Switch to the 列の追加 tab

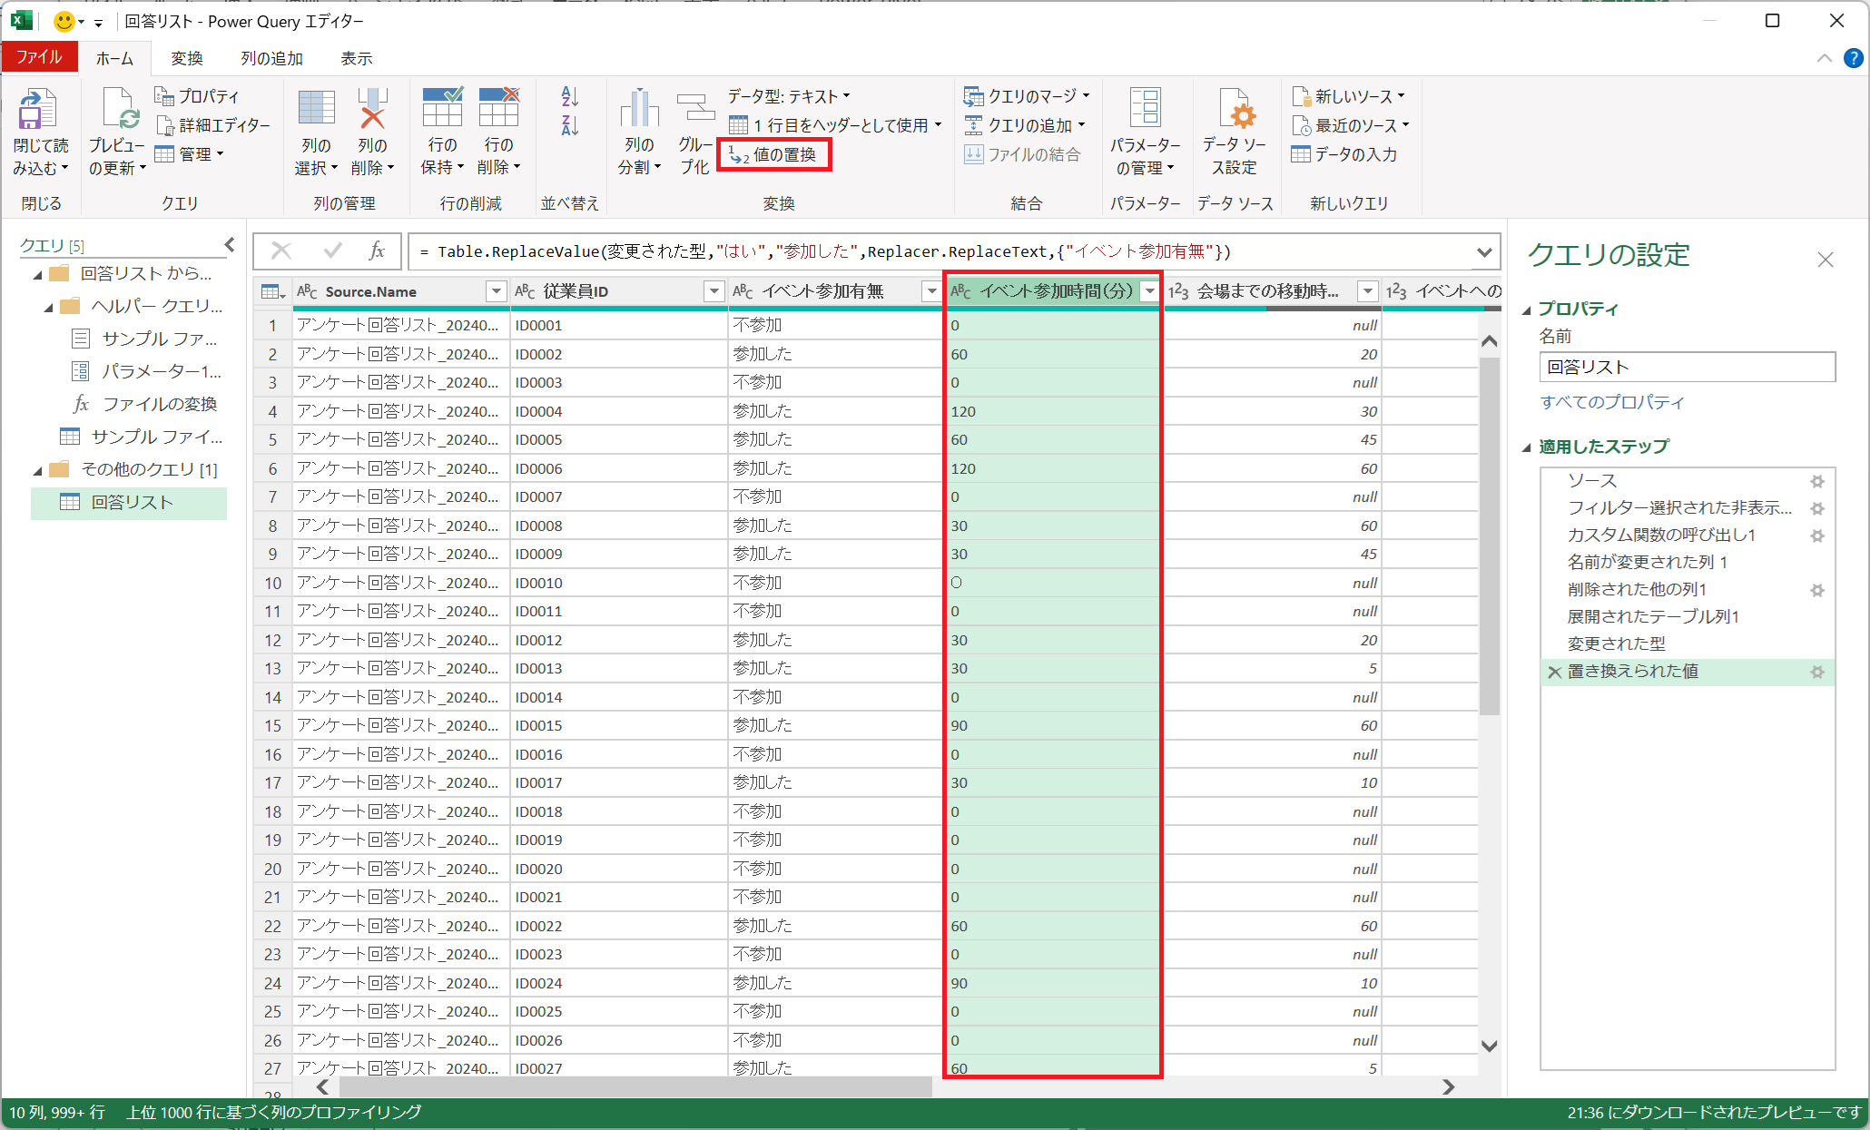[x=271, y=58]
